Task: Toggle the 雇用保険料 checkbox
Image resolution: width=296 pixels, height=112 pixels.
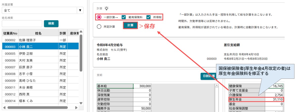Action: (x=124, y=17)
